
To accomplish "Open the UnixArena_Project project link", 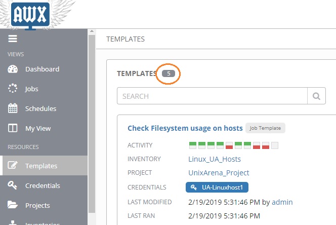I will pyautogui.click(x=218, y=173).
